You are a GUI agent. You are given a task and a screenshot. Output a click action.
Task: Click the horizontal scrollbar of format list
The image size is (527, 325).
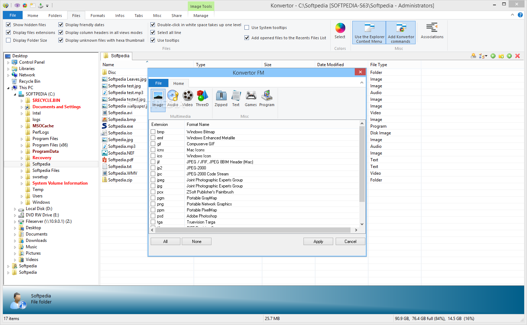252,230
